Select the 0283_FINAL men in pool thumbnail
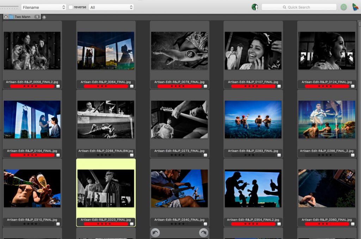The image size is (361, 239). coord(253,120)
